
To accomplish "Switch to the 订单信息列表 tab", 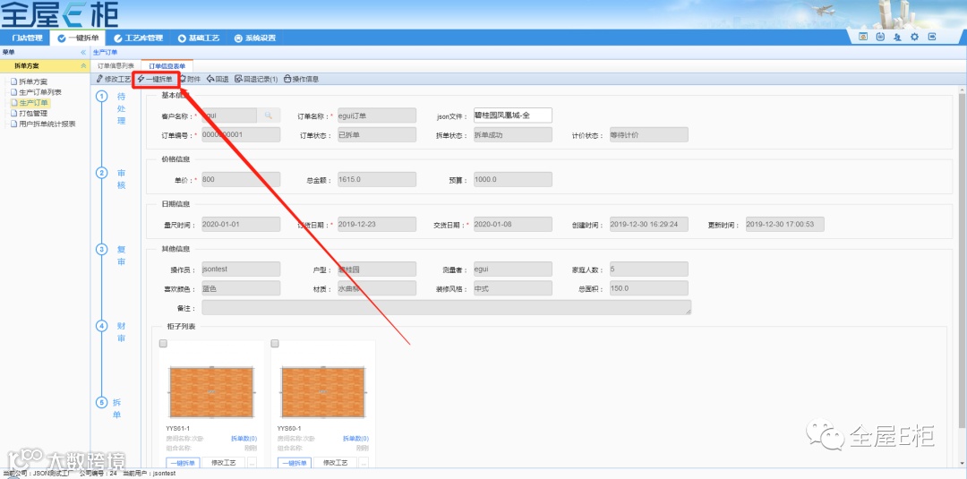I will (x=116, y=66).
